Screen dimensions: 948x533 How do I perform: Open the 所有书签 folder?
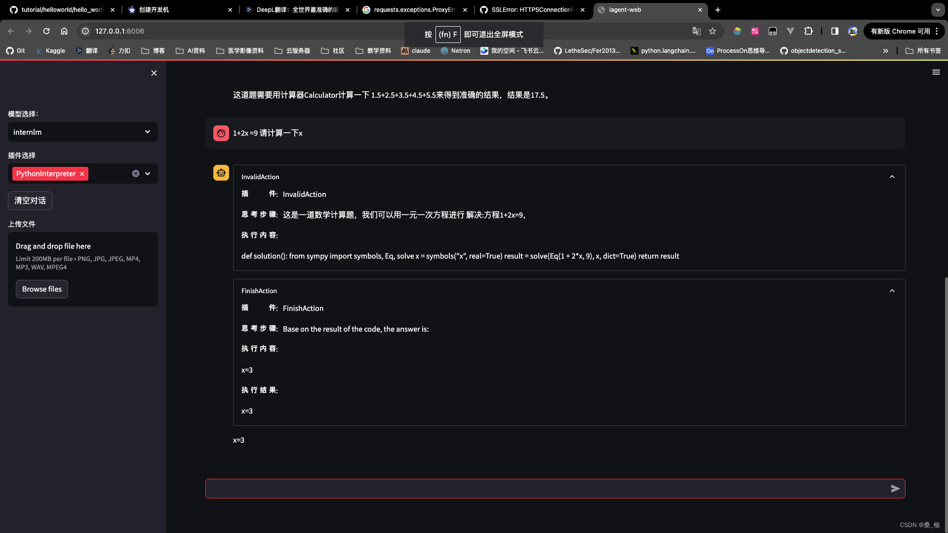tap(923, 51)
